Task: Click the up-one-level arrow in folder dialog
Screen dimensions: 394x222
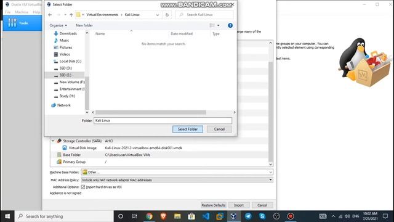Action: 71,15
